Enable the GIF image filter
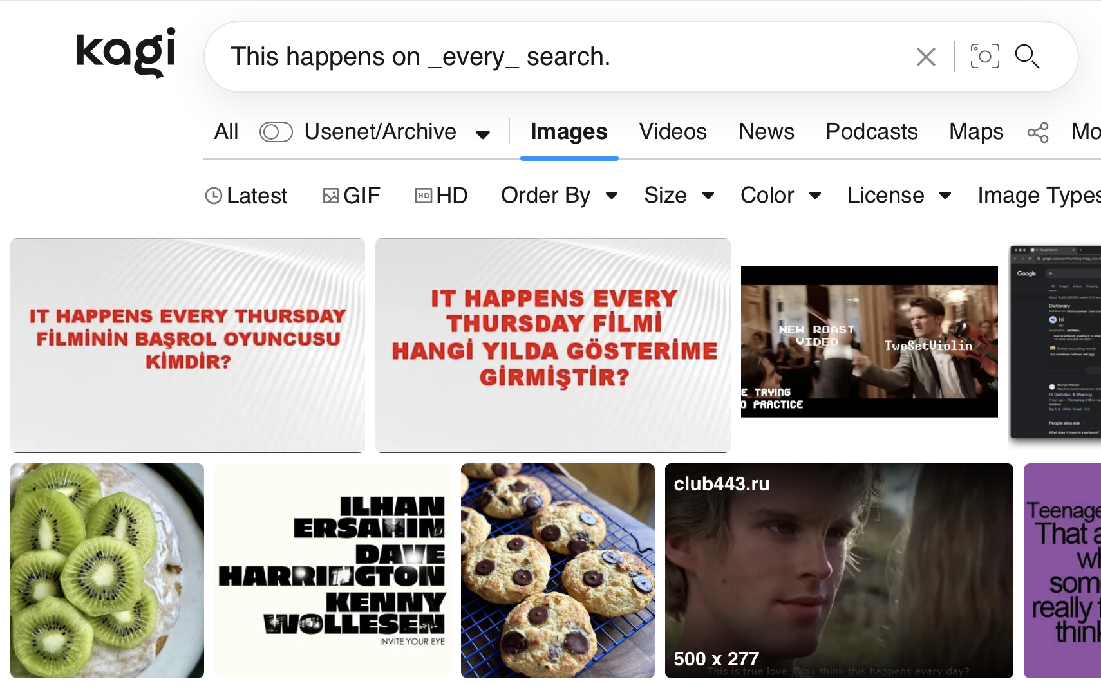The image size is (1101, 686). coord(351,196)
